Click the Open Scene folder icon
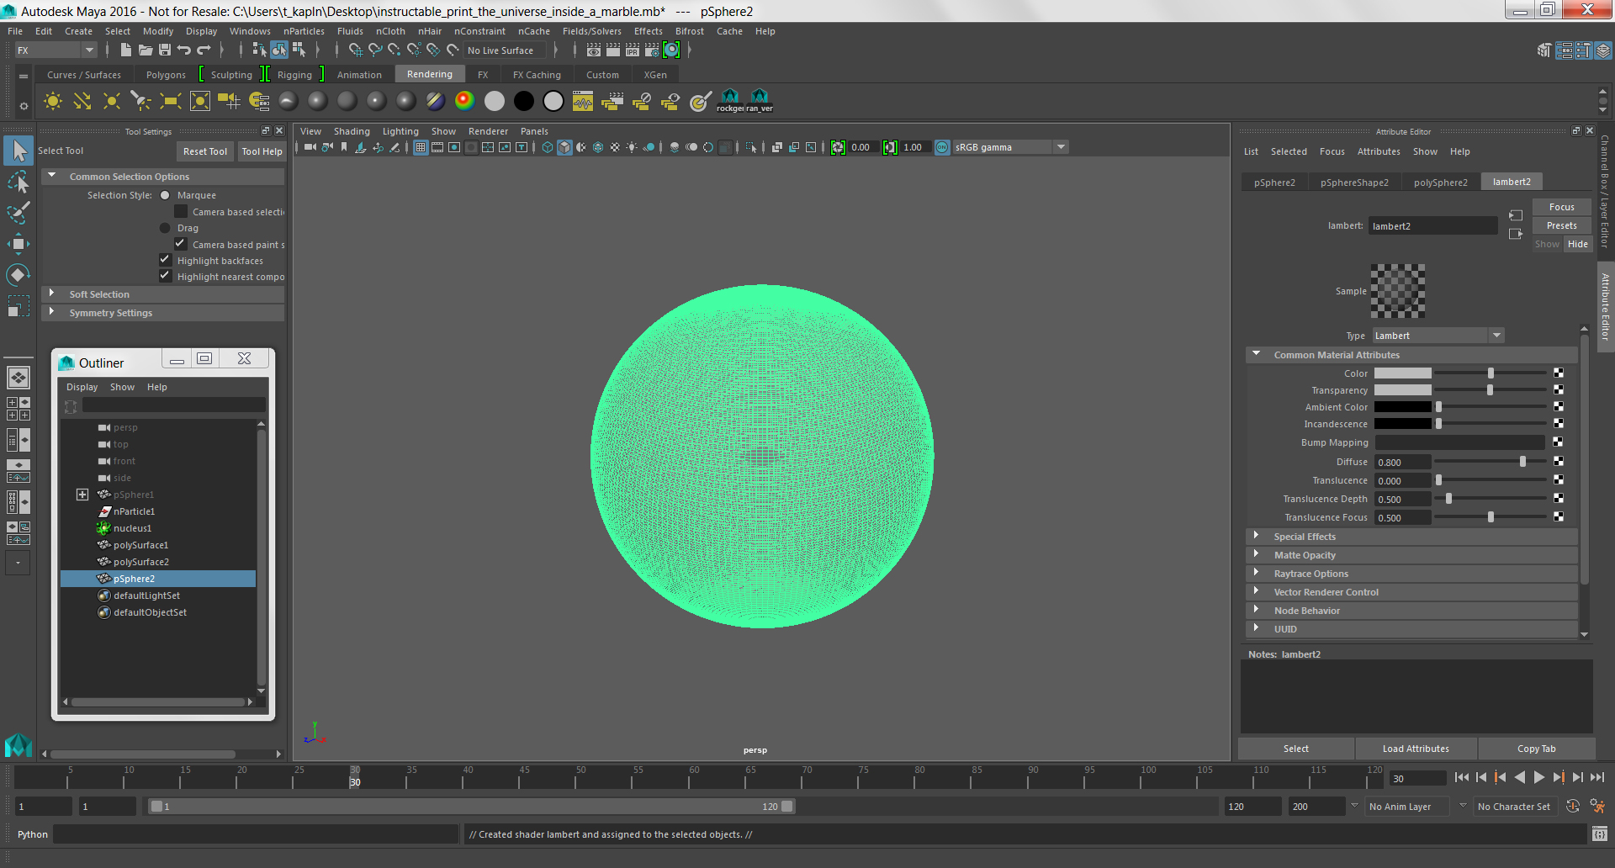Image resolution: width=1615 pixels, height=868 pixels. [x=146, y=50]
